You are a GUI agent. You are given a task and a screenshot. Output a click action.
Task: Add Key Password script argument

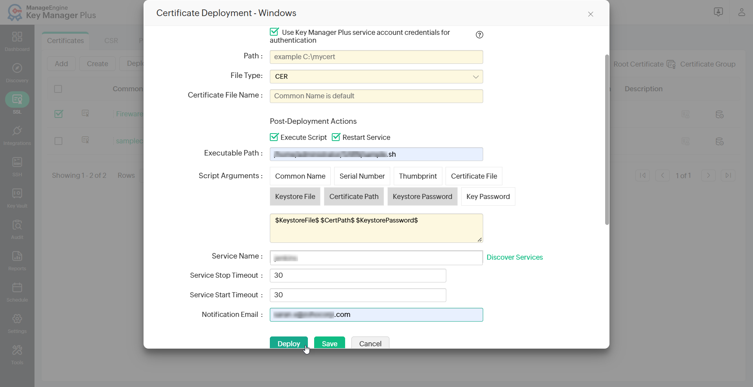[488, 197]
